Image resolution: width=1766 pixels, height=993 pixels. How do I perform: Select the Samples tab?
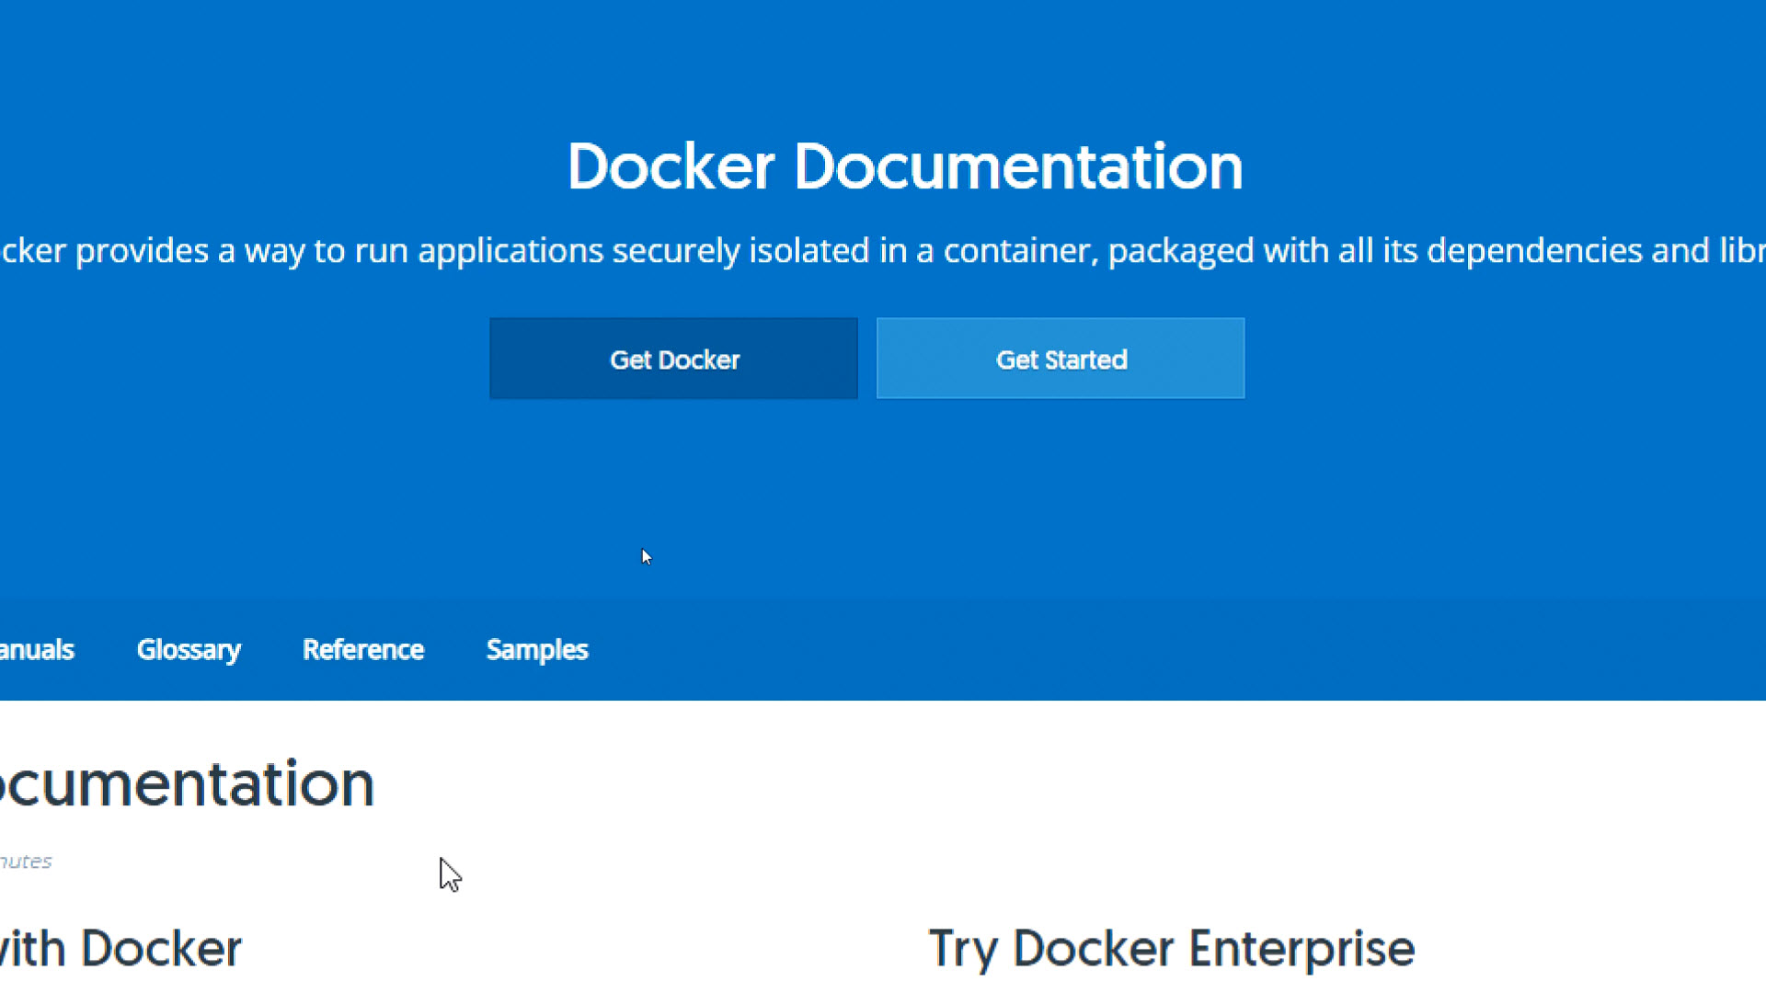tap(537, 650)
